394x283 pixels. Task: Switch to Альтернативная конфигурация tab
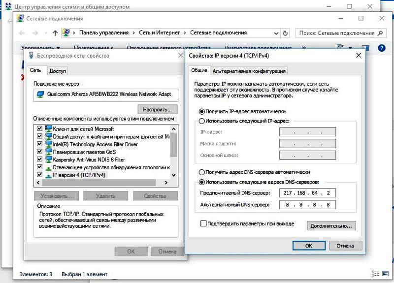(x=249, y=71)
